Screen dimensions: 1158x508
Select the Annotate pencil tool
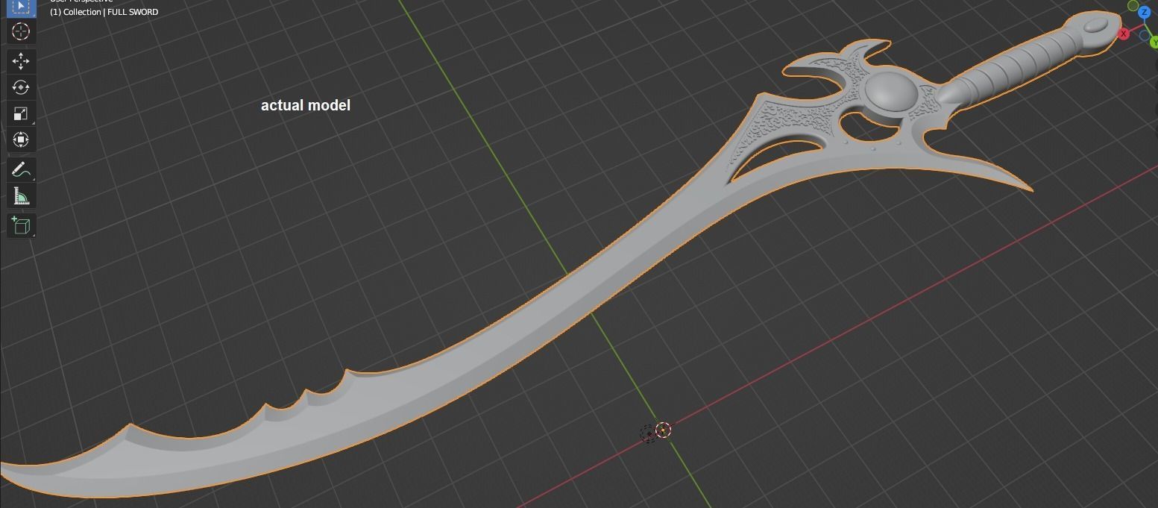click(x=20, y=170)
